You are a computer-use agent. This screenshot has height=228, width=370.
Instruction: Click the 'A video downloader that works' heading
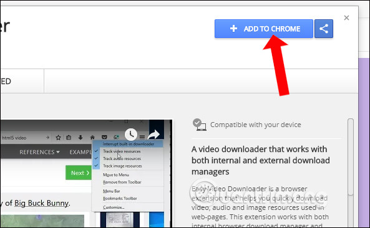pos(261,160)
